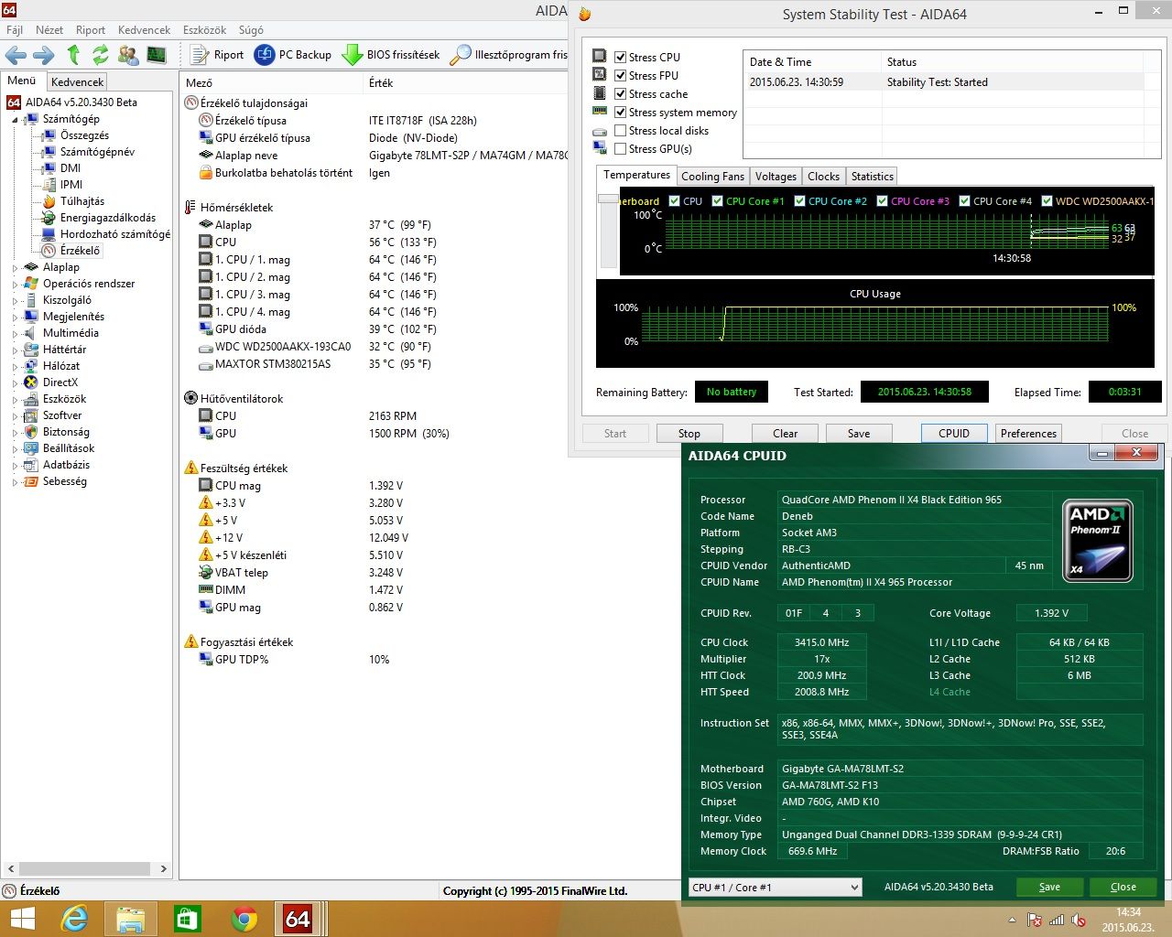The height and width of the screenshot is (937, 1172).
Task: Click Save in AIDA64 CPUID window
Action: coord(1049,887)
